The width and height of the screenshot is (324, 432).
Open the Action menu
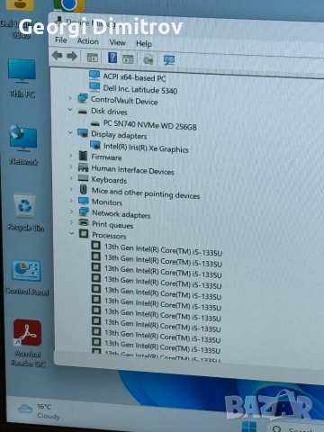click(88, 41)
